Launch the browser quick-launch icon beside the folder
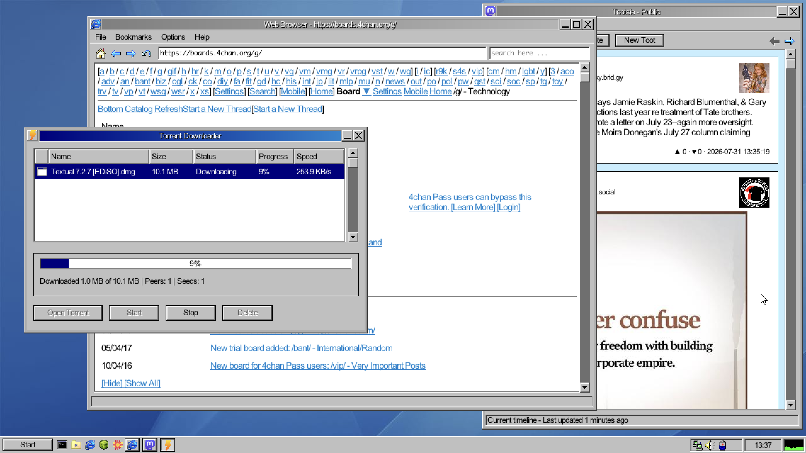806x453 pixels. 90,445
